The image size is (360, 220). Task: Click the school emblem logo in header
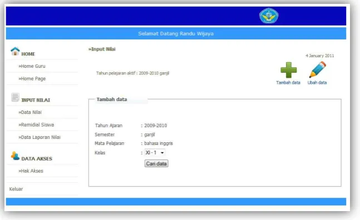point(269,16)
